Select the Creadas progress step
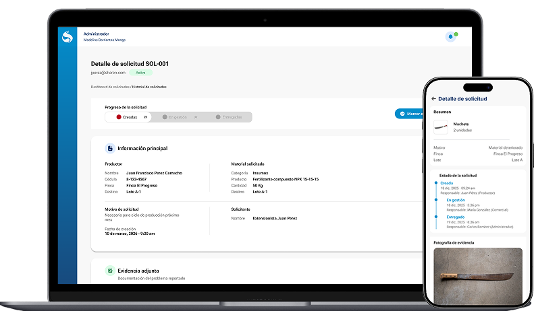Screen dimensions: 536x311 tap(128, 117)
